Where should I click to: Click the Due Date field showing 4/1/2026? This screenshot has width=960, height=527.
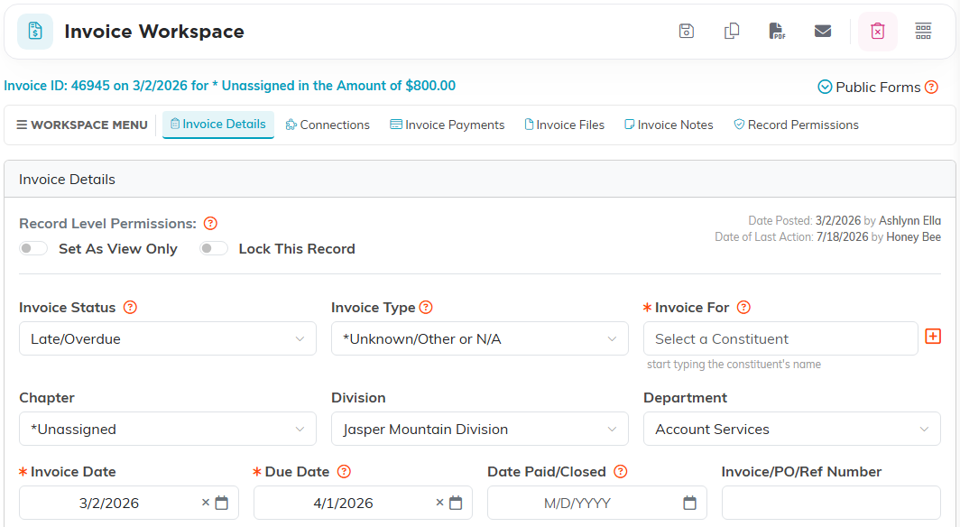tap(363, 504)
